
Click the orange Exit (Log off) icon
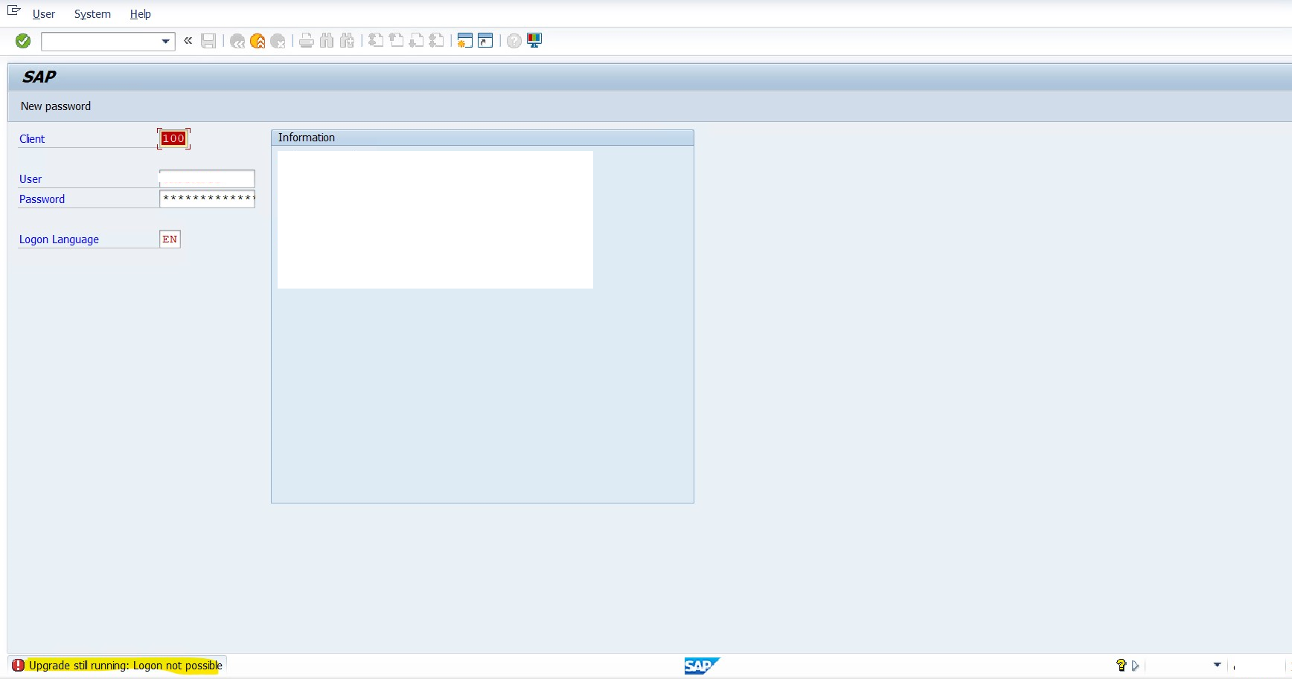pyautogui.click(x=258, y=41)
